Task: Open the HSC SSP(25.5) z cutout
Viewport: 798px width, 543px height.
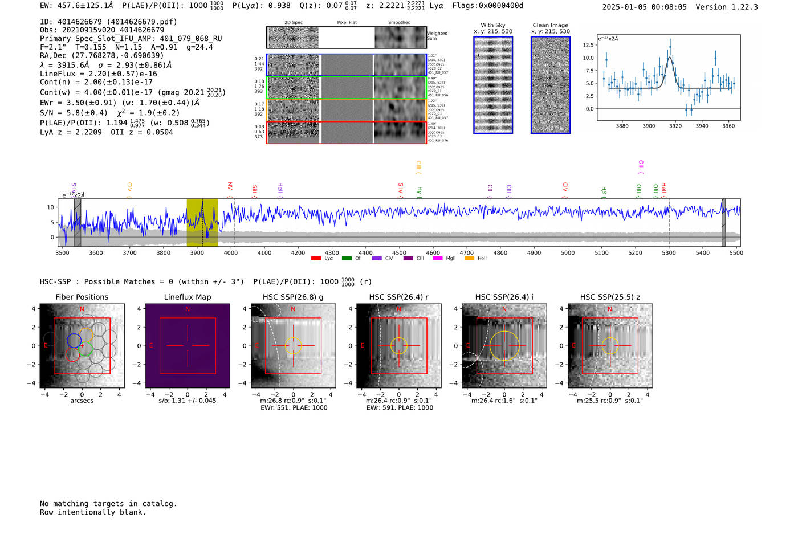Action: (x=610, y=346)
